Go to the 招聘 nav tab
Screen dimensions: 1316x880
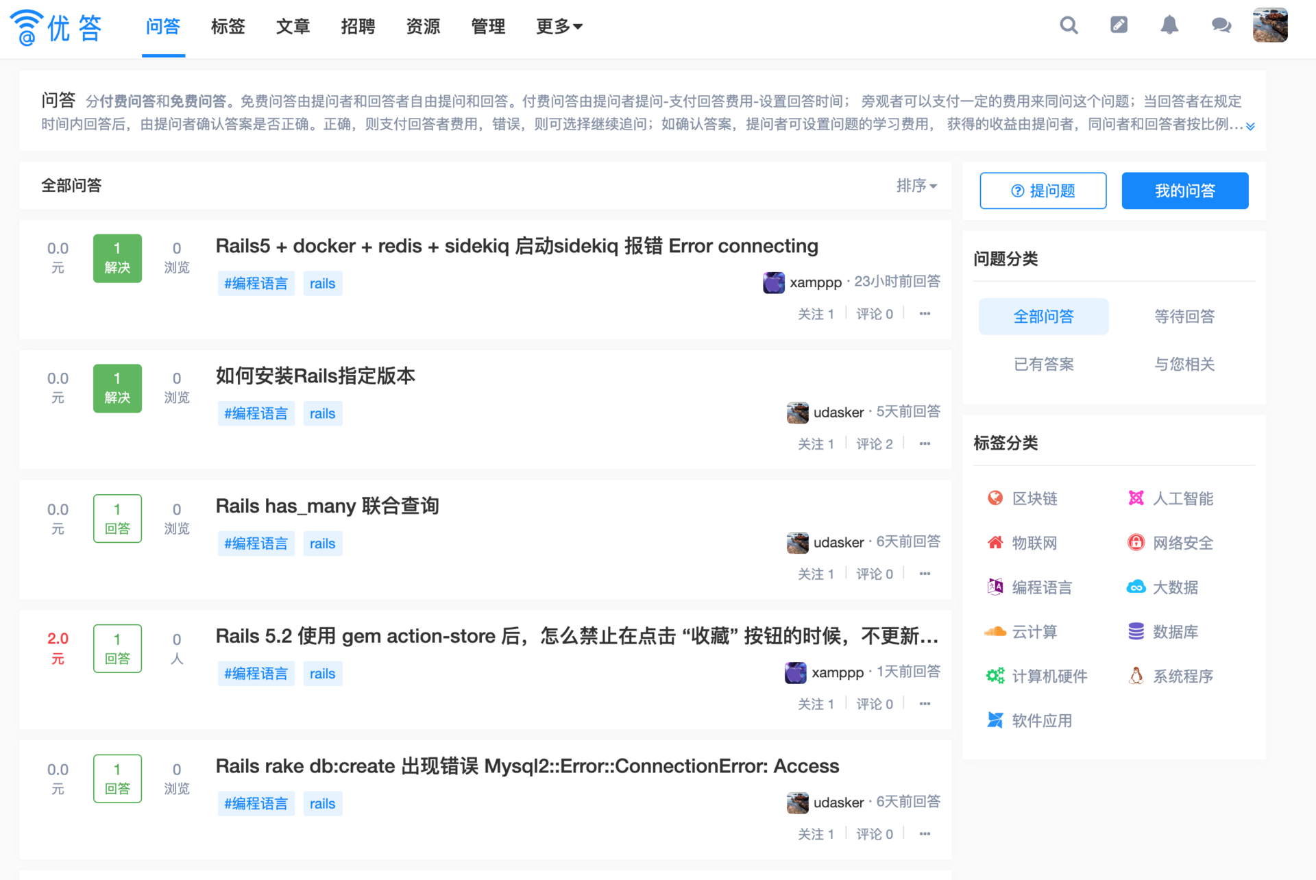pos(358,27)
